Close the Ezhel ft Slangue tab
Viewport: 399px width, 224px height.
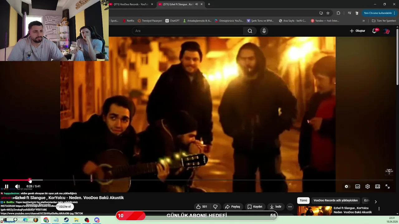pos(202,4)
